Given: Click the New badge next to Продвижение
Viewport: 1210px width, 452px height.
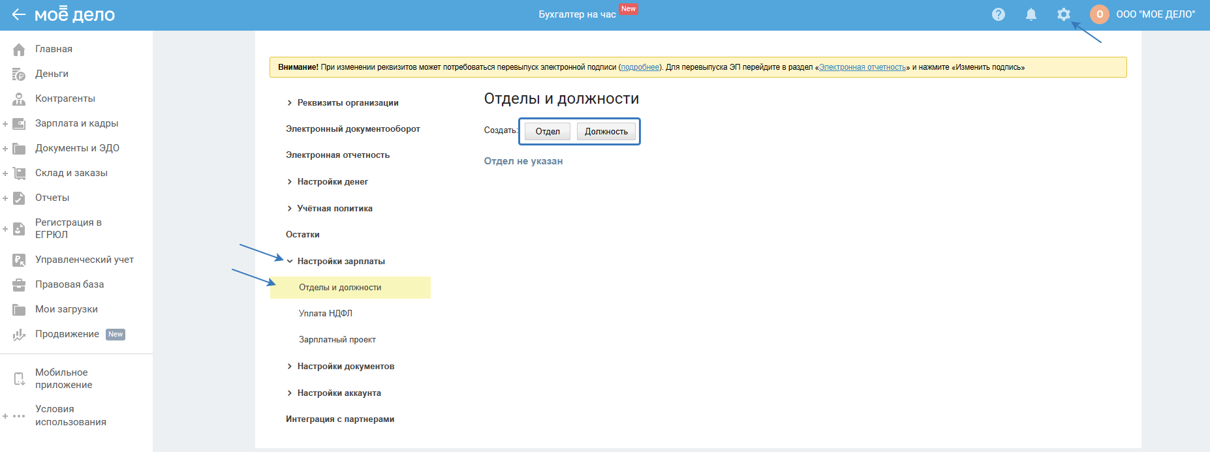Looking at the screenshot, I should [116, 335].
